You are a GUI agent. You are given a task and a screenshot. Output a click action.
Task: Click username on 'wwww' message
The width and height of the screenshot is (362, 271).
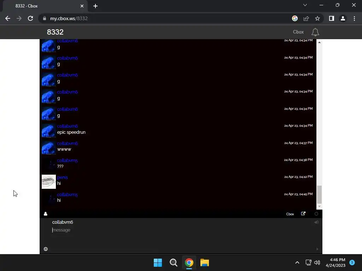click(68, 143)
